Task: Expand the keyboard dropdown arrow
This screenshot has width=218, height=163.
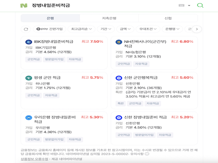Action: tap(189, 5)
